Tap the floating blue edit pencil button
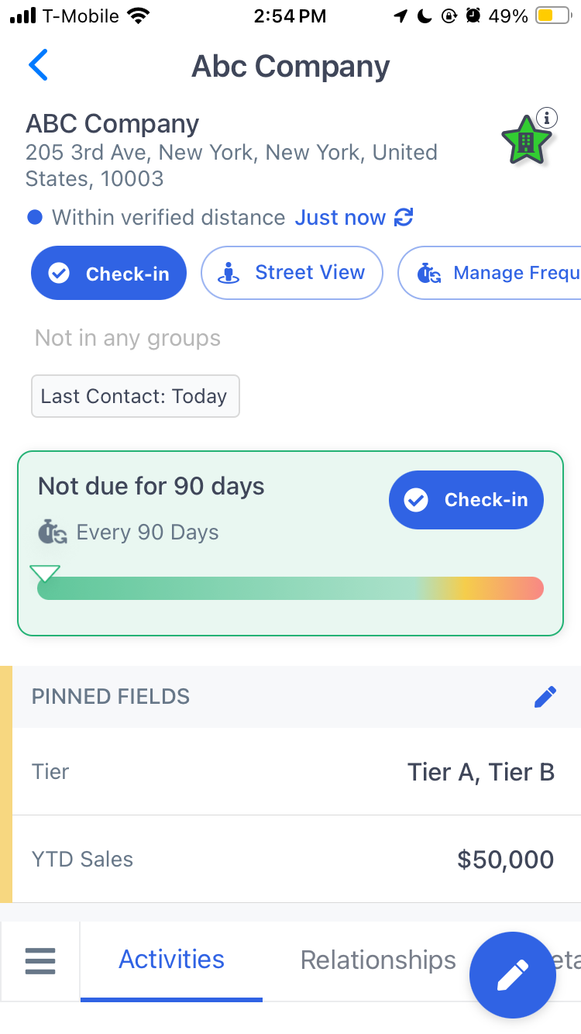 (x=513, y=975)
